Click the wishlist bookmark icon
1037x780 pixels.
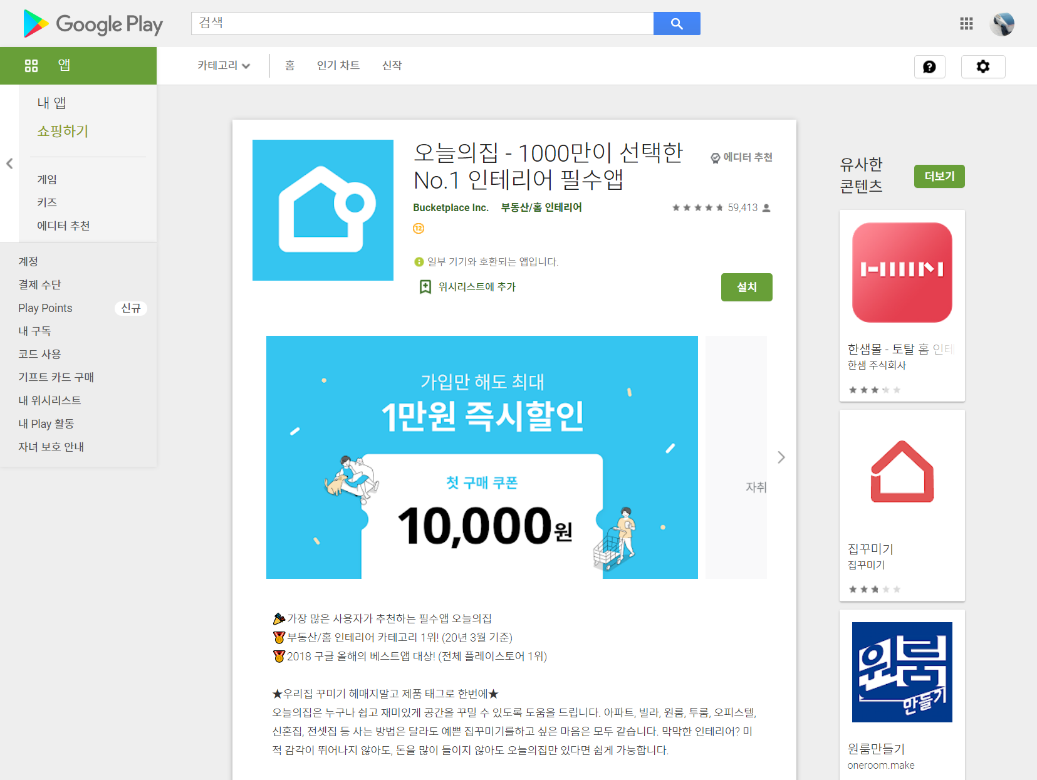click(x=425, y=287)
